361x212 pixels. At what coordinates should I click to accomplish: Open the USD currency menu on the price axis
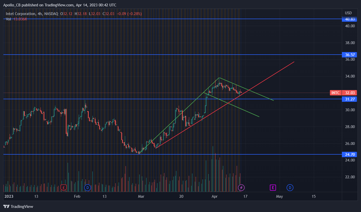click(348, 13)
